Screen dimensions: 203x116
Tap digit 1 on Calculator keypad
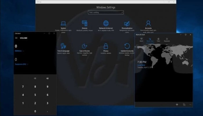point(23,103)
